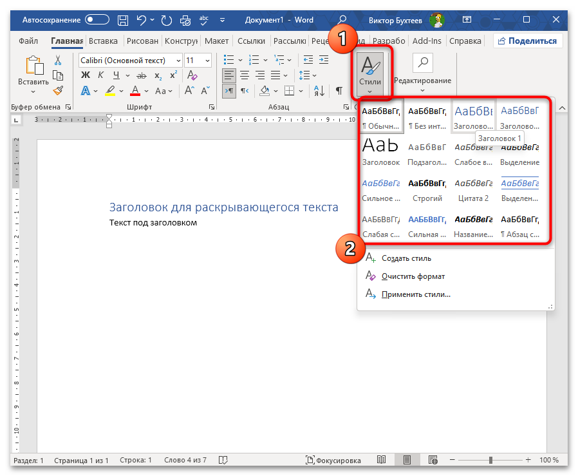Click the Save icon in title bar
Screen dimensions: 578x476
pos(122,20)
